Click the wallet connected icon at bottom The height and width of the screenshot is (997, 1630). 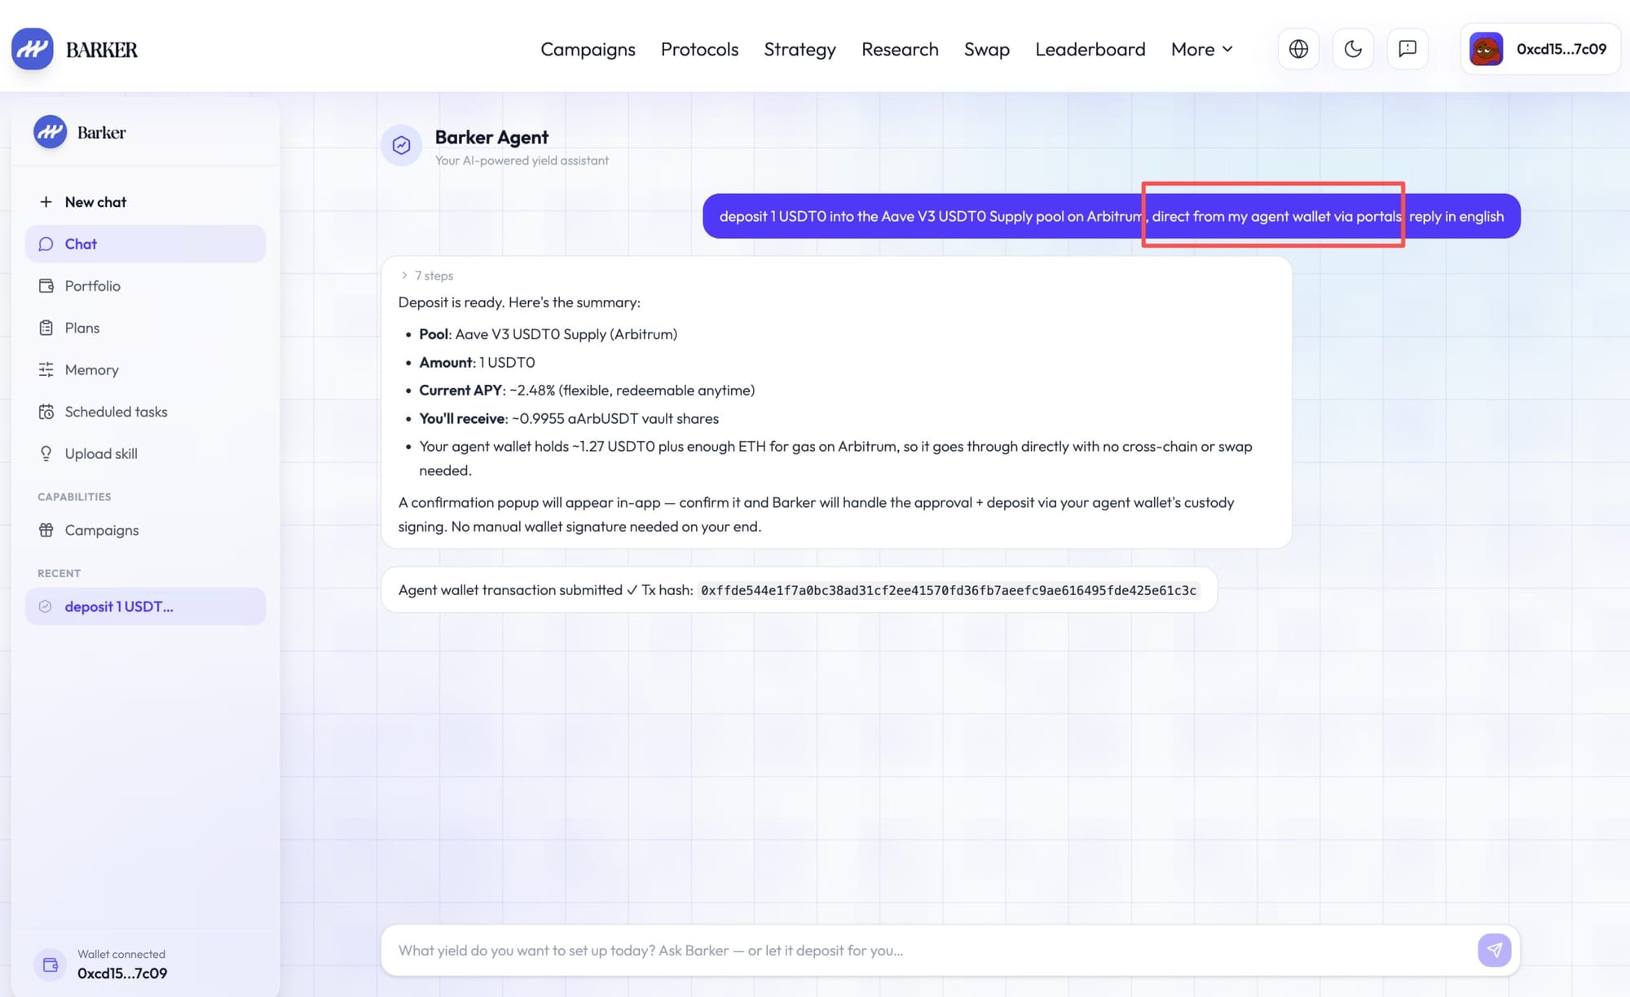50,964
